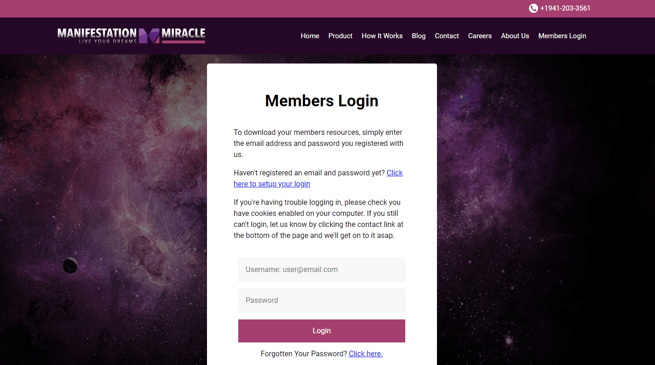Navigate to About Us in navbar
The height and width of the screenshot is (365, 655).
pyautogui.click(x=515, y=36)
